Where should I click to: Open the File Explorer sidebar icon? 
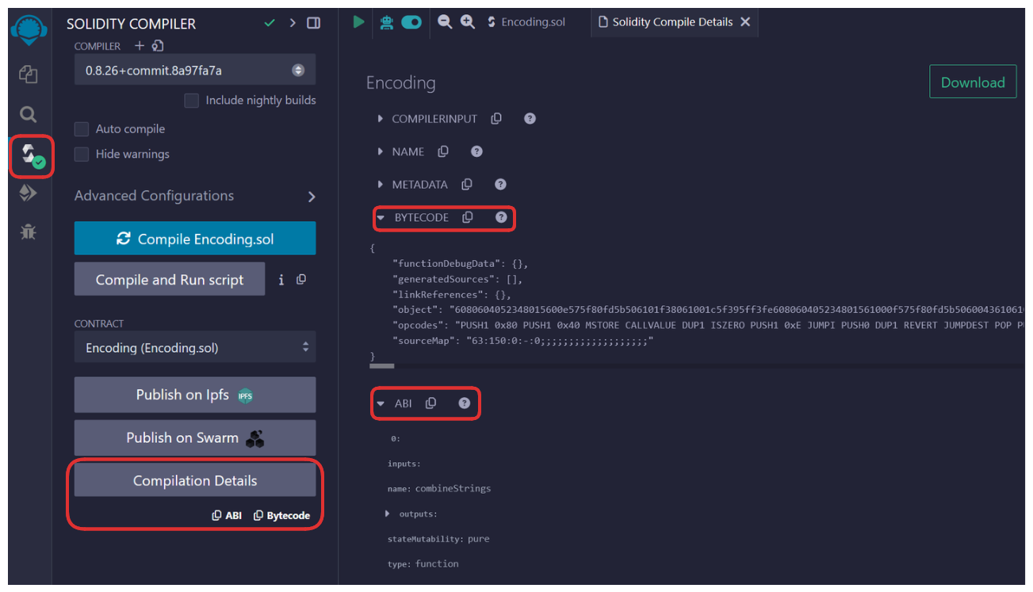point(28,74)
